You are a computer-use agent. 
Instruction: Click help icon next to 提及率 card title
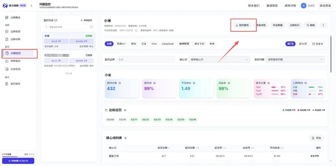[x=154, y=83]
